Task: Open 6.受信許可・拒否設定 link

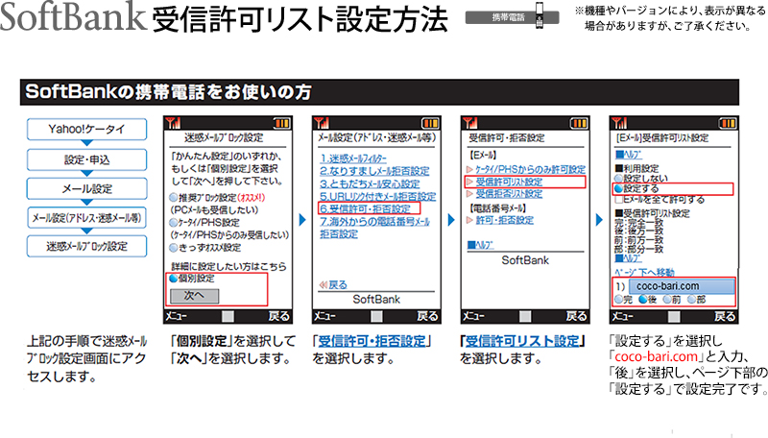Action: 366,208
